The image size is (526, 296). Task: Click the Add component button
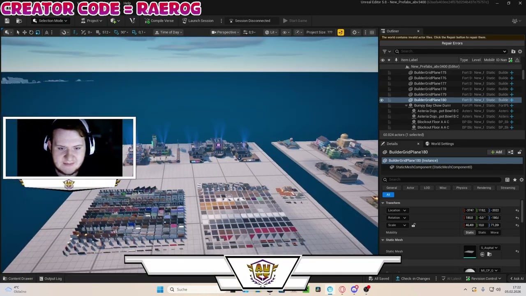pyautogui.click(x=496, y=152)
